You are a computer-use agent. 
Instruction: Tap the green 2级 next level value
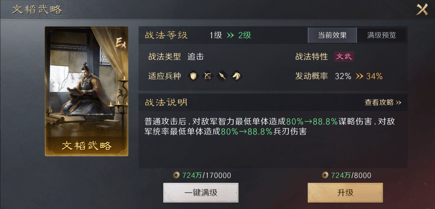pos(245,35)
